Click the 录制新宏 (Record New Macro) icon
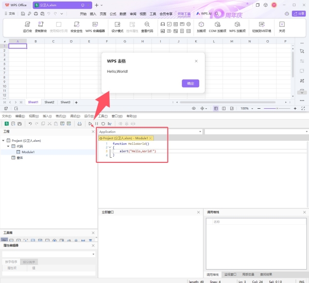This screenshot has width=309, height=283. click(41, 27)
